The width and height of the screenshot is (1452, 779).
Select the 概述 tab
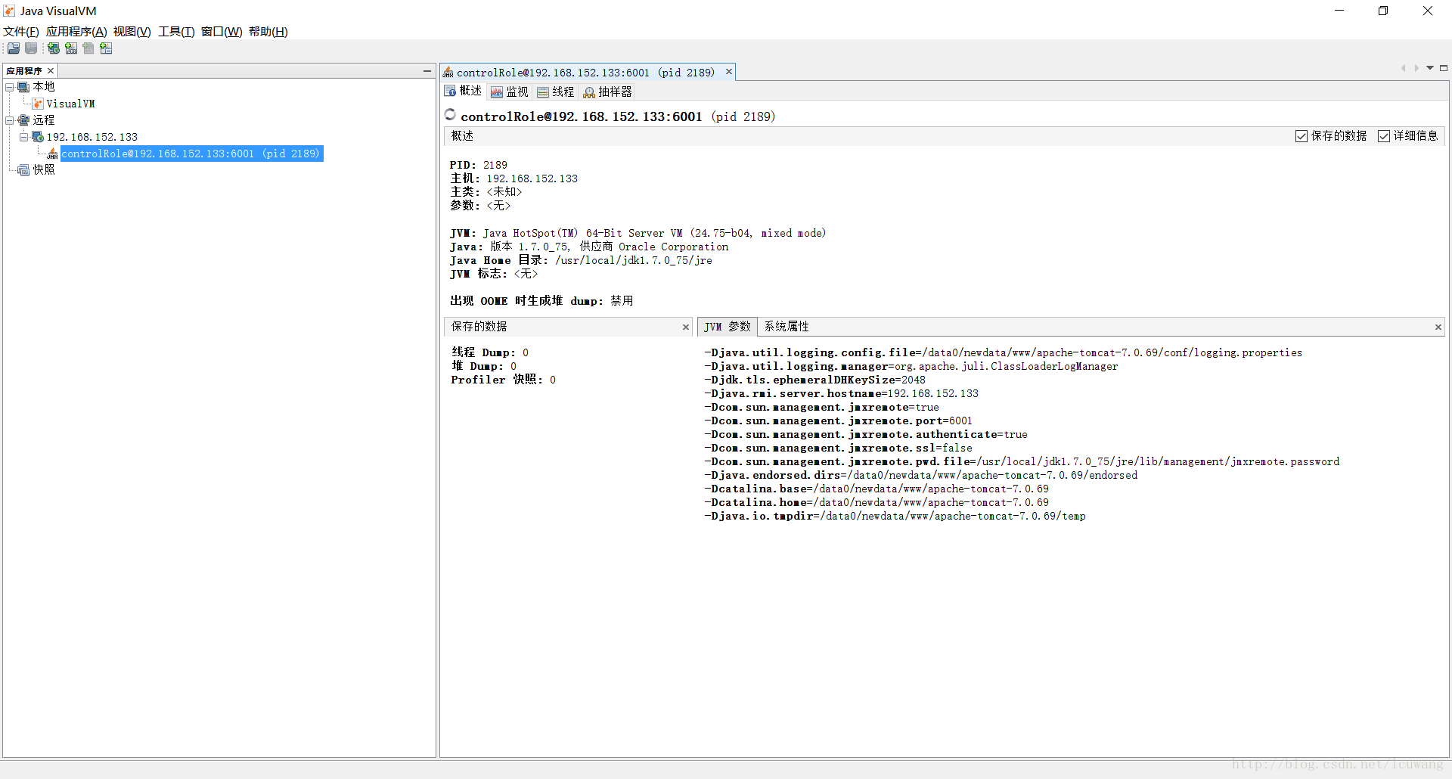tap(464, 92)
